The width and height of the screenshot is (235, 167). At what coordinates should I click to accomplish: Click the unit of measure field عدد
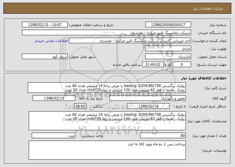pos(53,135)
